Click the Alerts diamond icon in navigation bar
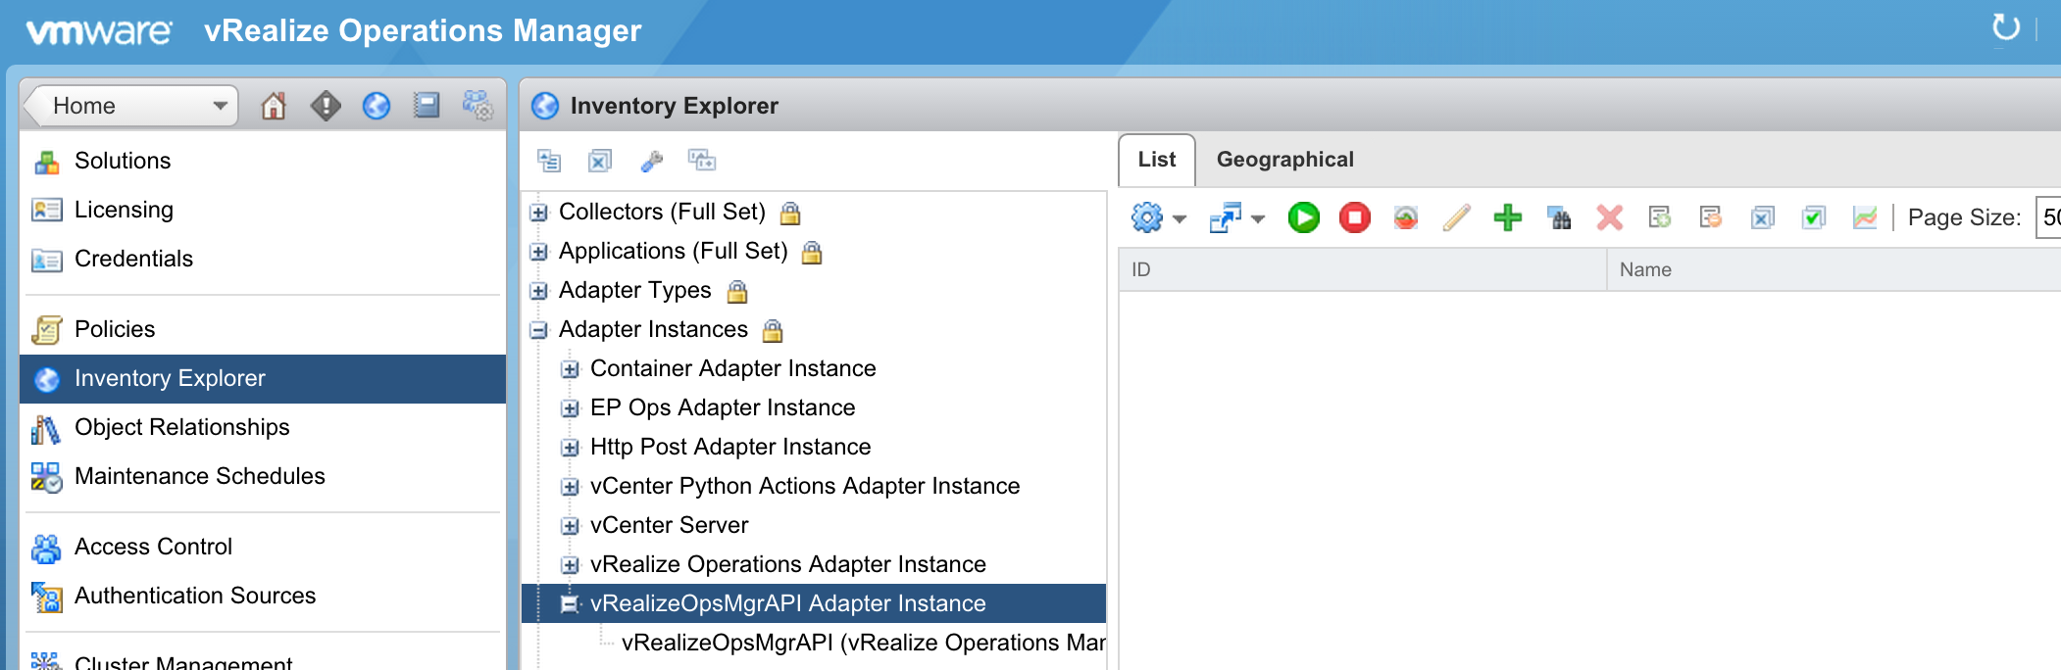 pos(326,106)
